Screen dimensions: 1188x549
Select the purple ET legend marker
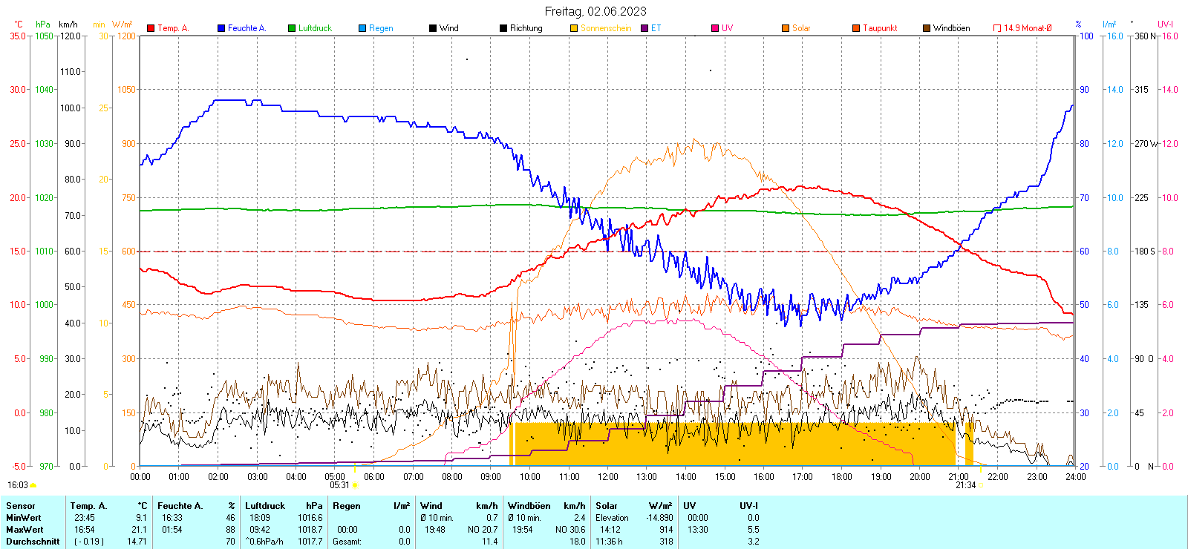pyautogui.click(x=644, y=28)
